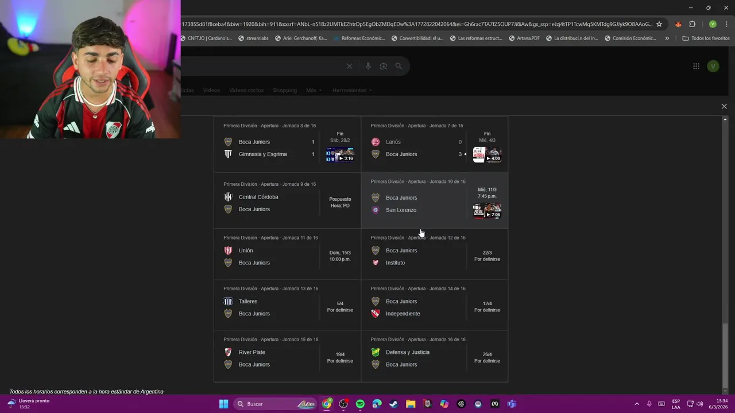Open Copilot from the taskbar

444,404
